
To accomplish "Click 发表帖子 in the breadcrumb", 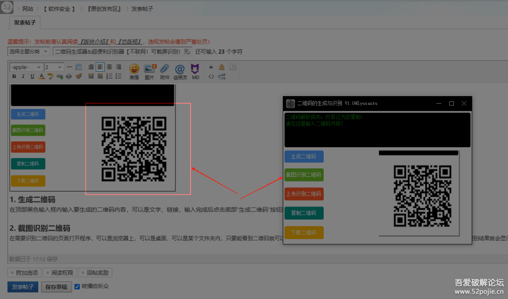I will [x=142, y=9].
